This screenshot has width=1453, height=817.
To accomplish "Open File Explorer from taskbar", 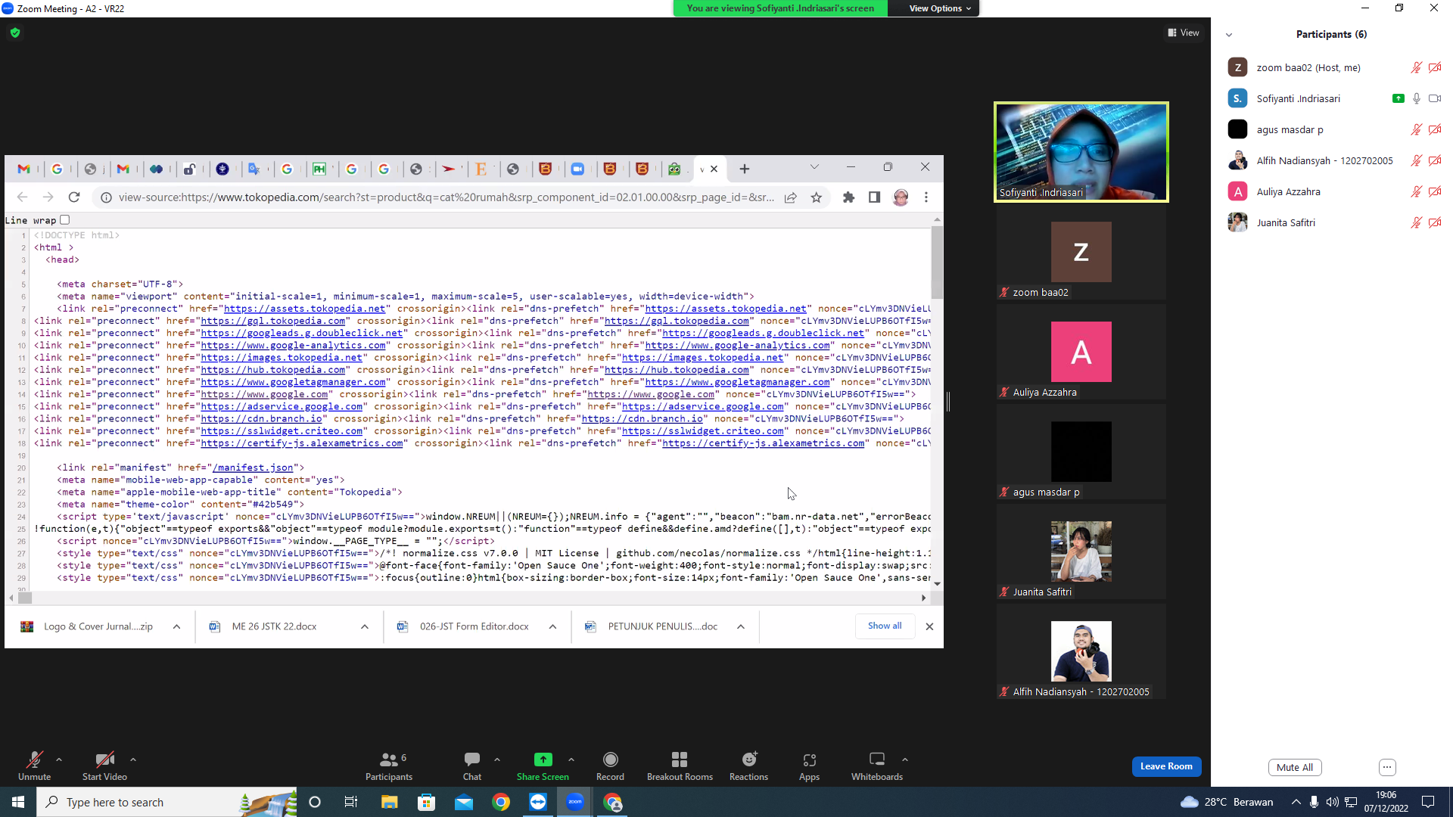I will [x=389, y=802].
